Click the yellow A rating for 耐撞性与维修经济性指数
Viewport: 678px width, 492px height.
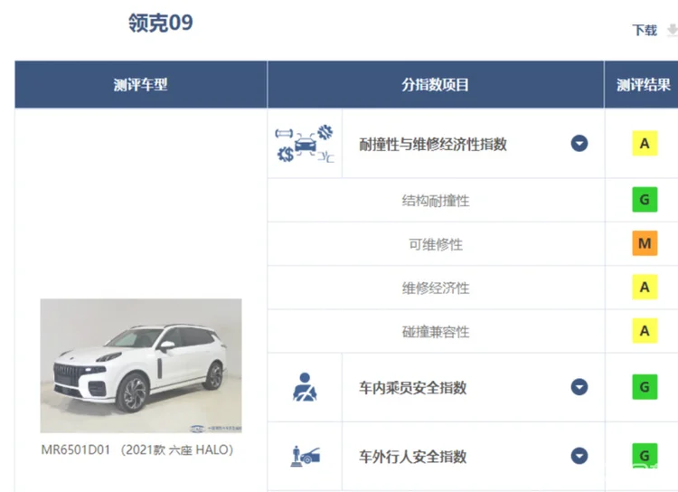pyautogui.click(x=645, y=143)
